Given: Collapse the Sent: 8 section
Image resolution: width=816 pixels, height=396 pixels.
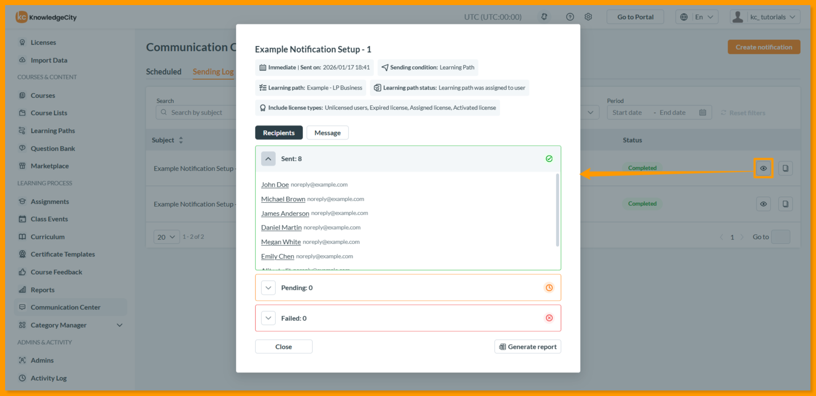Looking at the screenshot, I should click(268, 159).
